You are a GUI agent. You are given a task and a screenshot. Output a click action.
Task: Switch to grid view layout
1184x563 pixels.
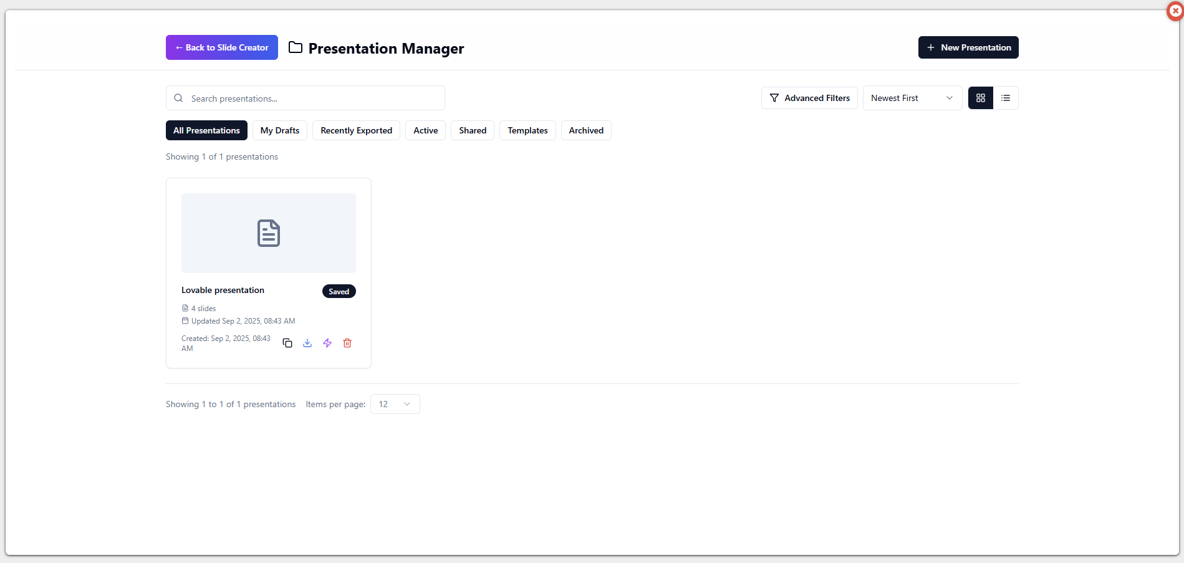tap(980, 98)
